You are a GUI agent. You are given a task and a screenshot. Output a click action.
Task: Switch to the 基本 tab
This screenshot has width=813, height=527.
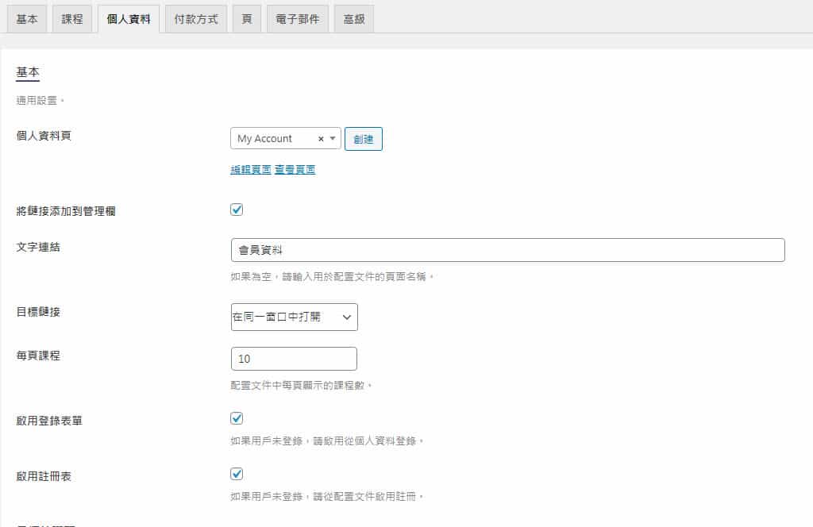[x=27, y=19]
